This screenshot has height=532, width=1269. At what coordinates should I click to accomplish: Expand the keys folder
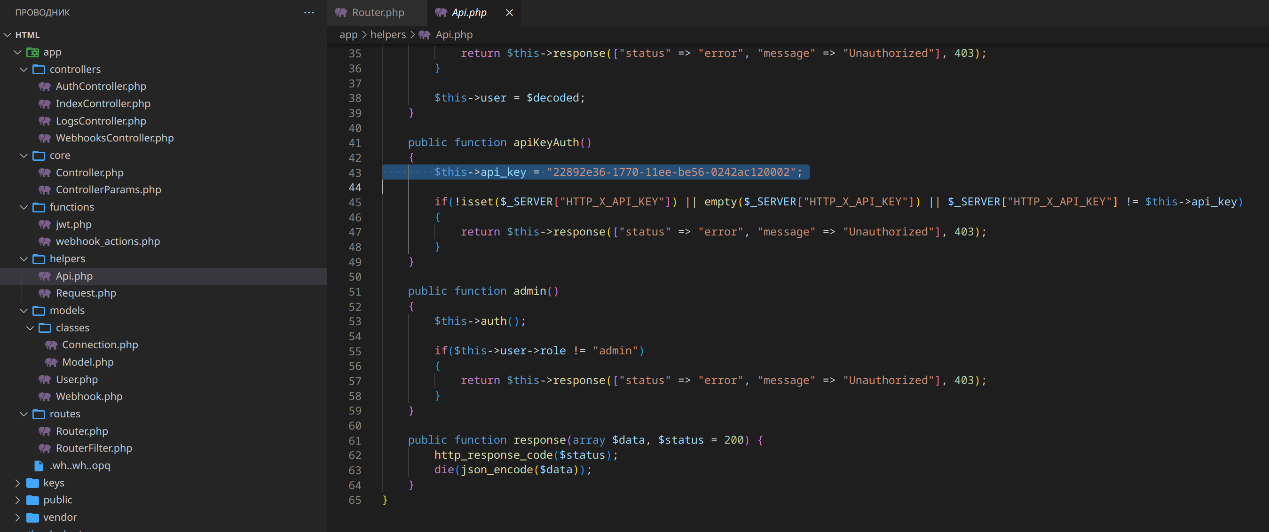coord(18,483)
